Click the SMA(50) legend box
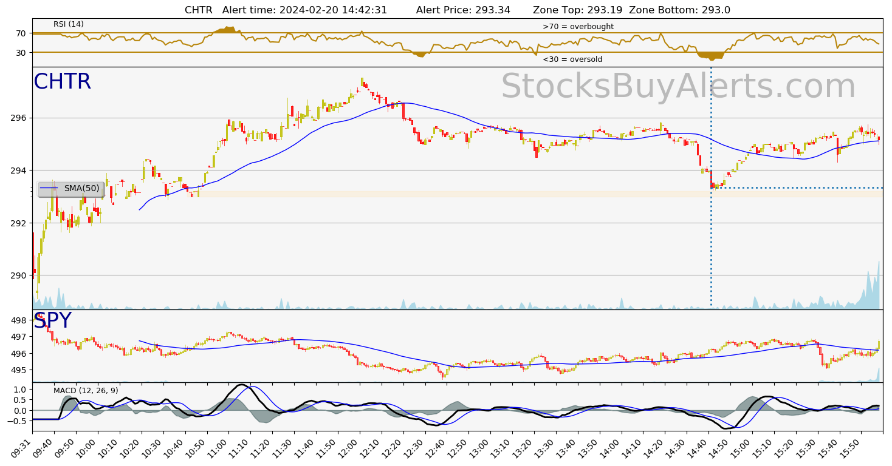The image size is (892, 466). tap(71, 189)
